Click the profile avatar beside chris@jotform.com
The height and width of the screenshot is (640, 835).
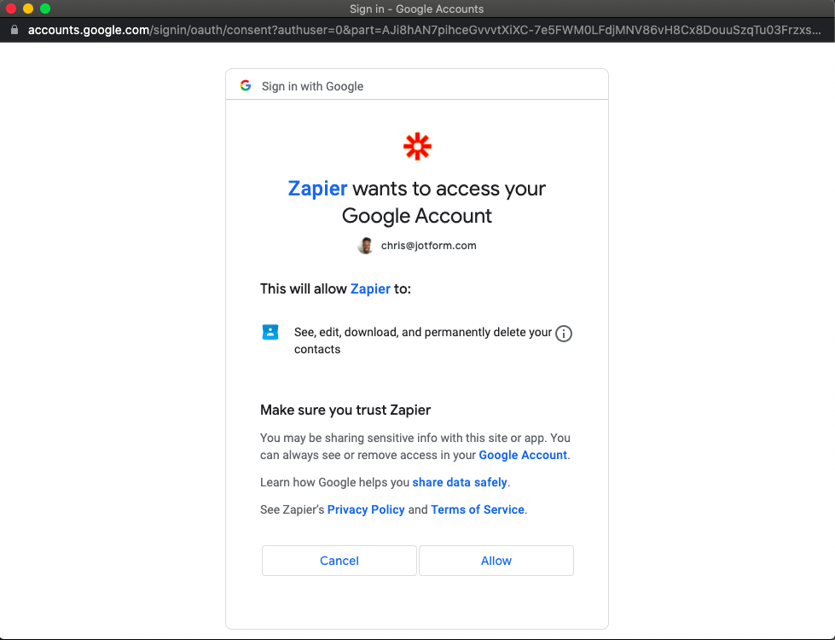pos(366,246)
